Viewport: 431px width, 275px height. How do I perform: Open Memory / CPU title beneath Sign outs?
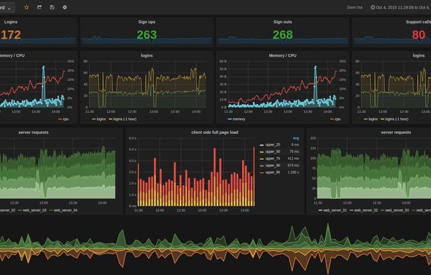tap(282, 56)
